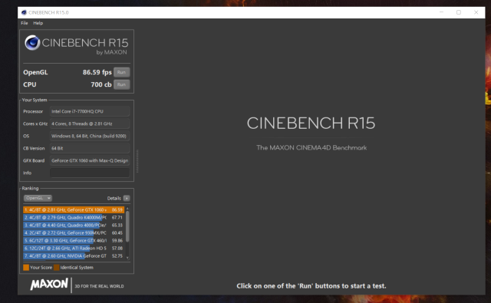This screenshot has height=303, width=491.
Task: Click the Cores x GHz value field
Action: [x=90, y=124]
